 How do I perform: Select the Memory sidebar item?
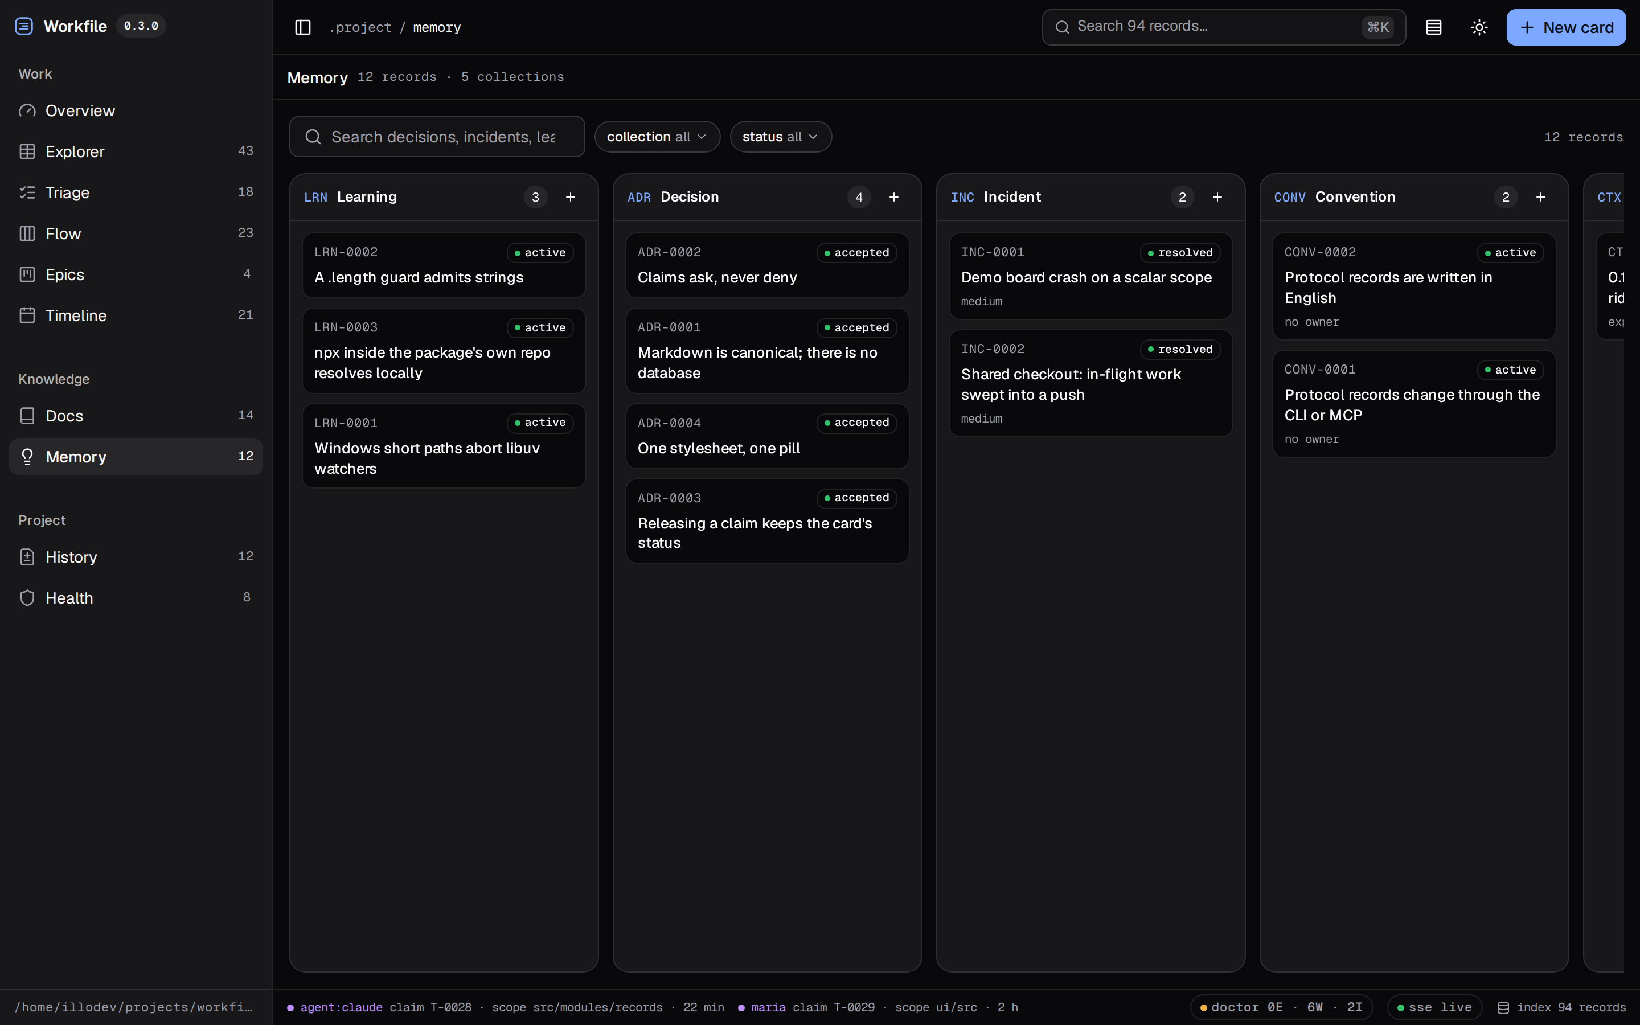[136, 457]
